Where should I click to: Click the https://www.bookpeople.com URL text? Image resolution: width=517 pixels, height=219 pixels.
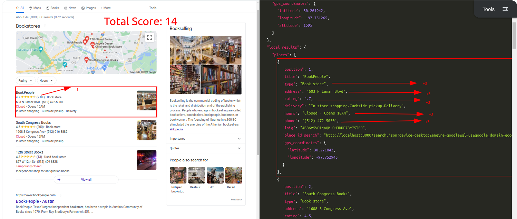(x=36, y=195)
